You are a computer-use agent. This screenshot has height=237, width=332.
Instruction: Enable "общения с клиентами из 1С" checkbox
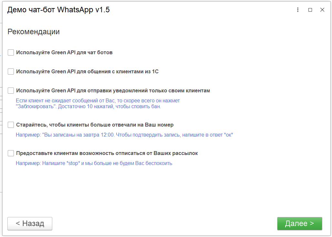click(x=11, y=71)
